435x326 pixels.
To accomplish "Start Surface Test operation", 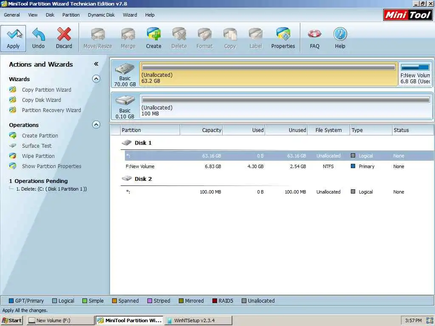I will (37, 146).
